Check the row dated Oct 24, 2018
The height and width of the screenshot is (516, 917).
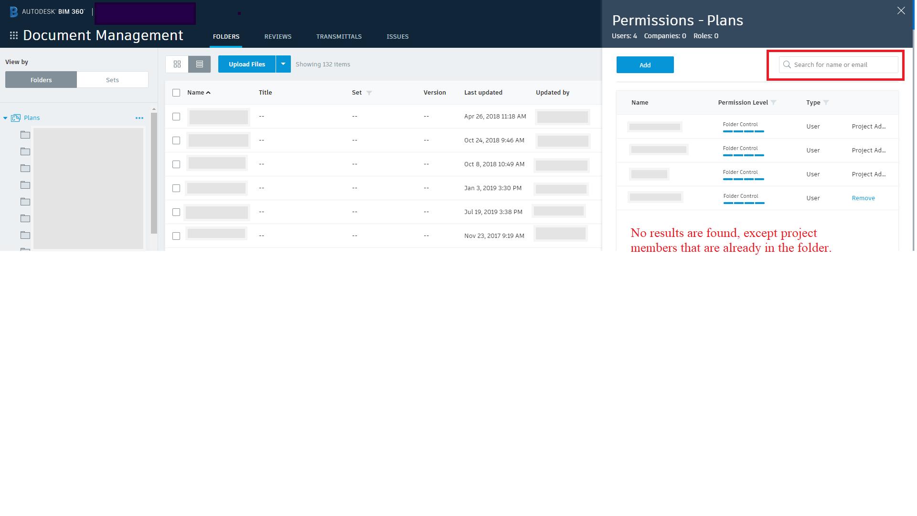click(176, 140)
